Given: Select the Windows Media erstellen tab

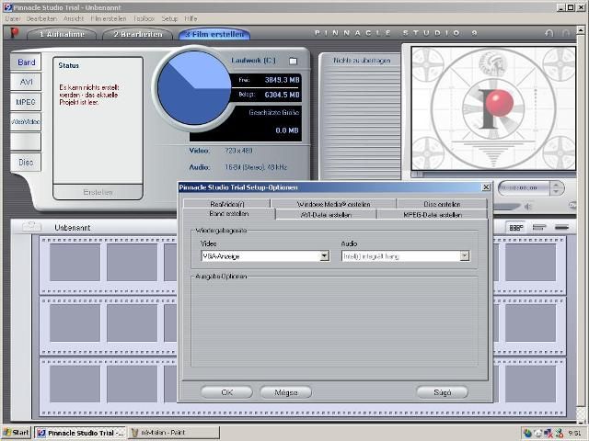Looking at the screenshot, I should [x=333, y=204].
